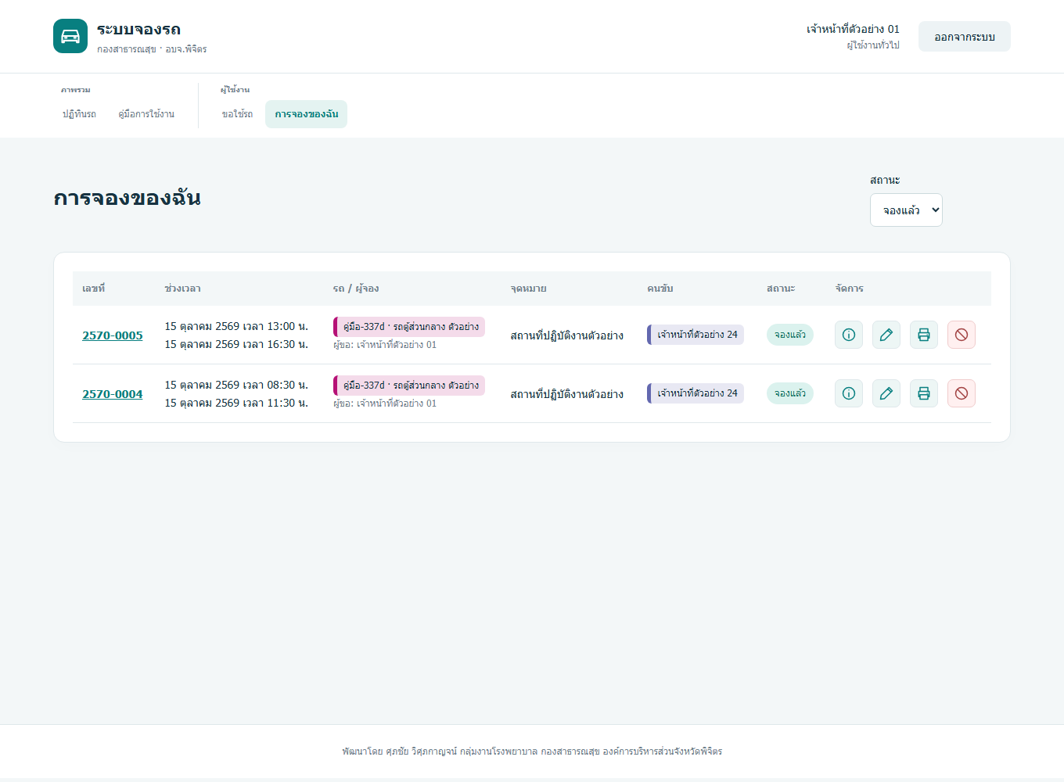Open the สถานะ filter dropdown
This screenshot has width=1064, height=782.
click(906, 210)
